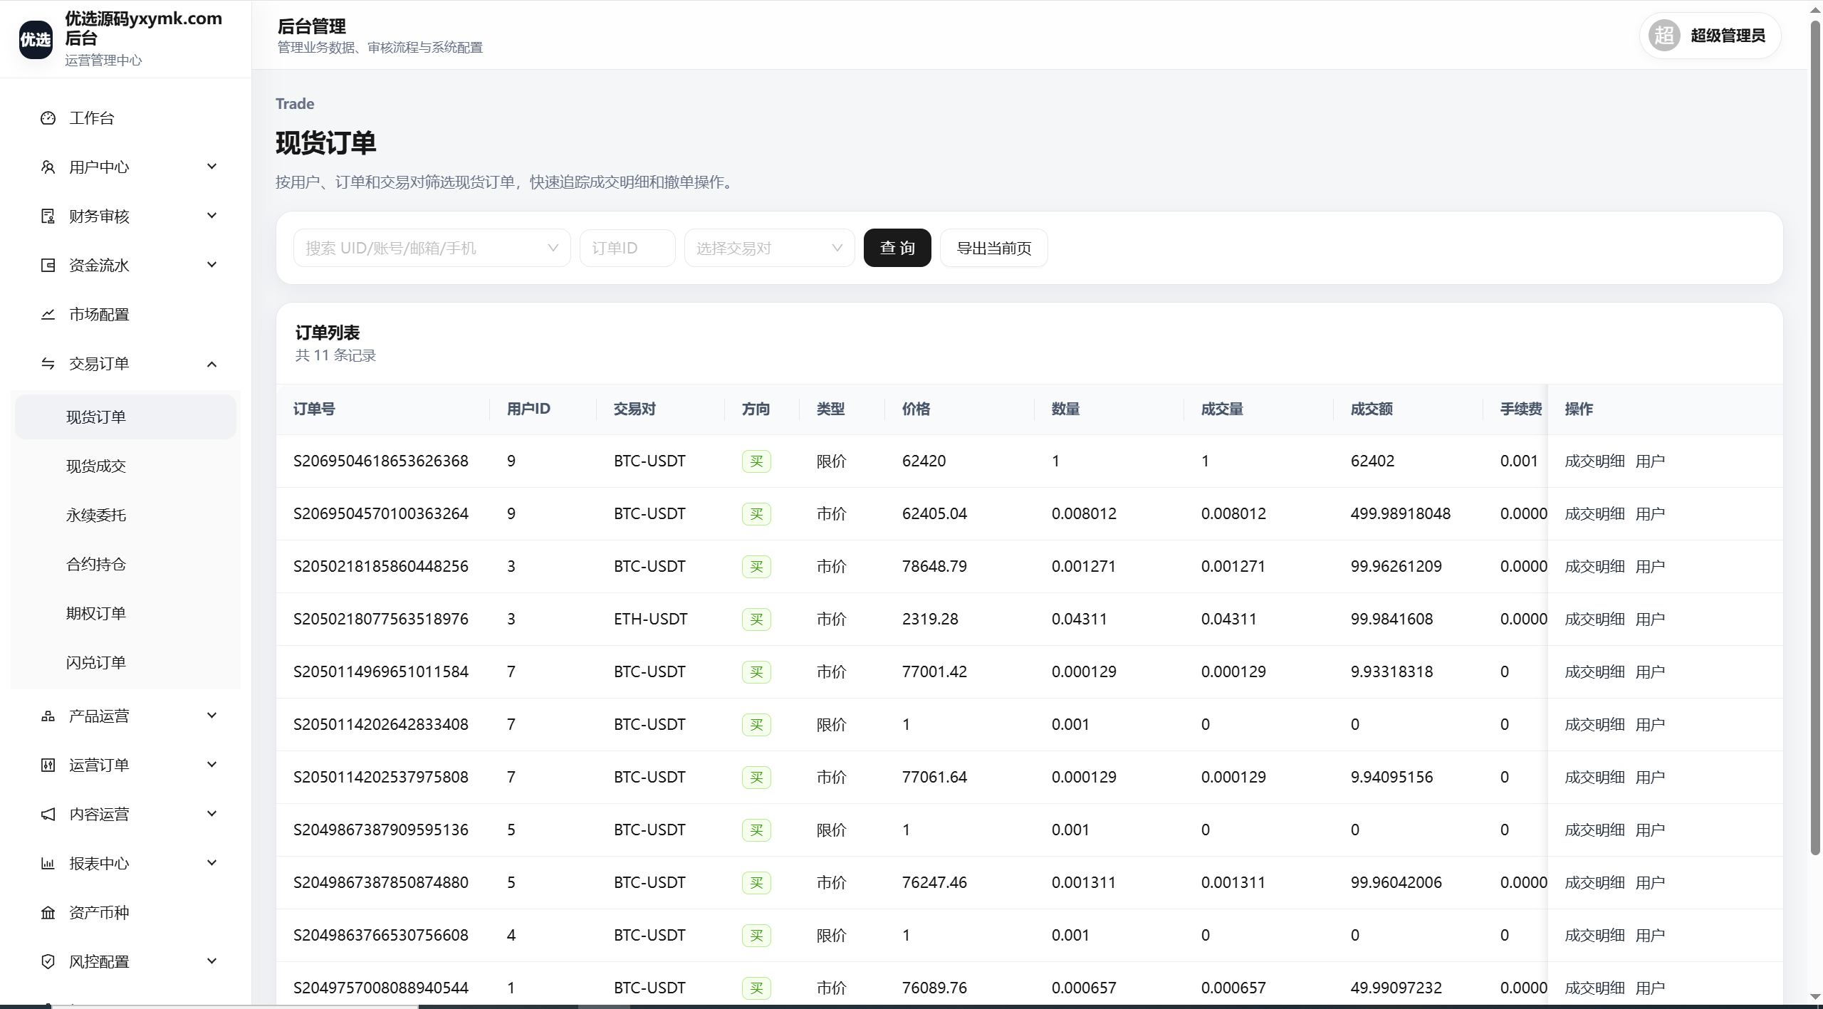Select the 现货订单 submenu item
The width and height of the screenshot is (1823, 1009).
pos(125,417)
